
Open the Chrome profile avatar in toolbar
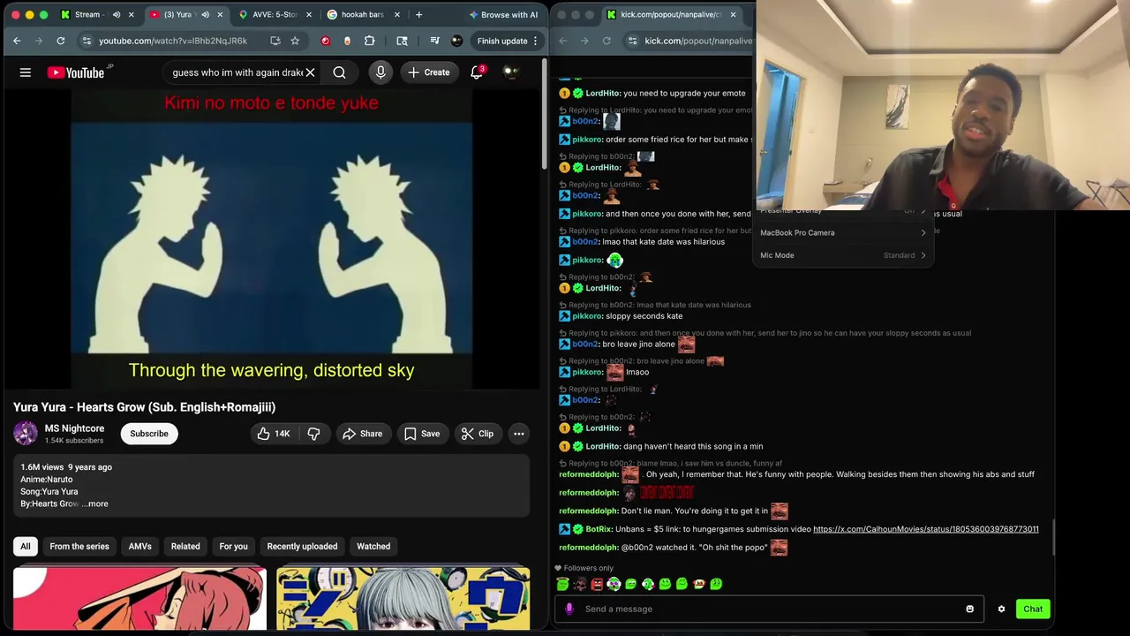click(456, 41)
